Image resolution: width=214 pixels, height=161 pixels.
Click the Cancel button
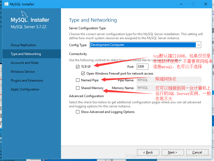pyautogui.click(x=197, y=152)
